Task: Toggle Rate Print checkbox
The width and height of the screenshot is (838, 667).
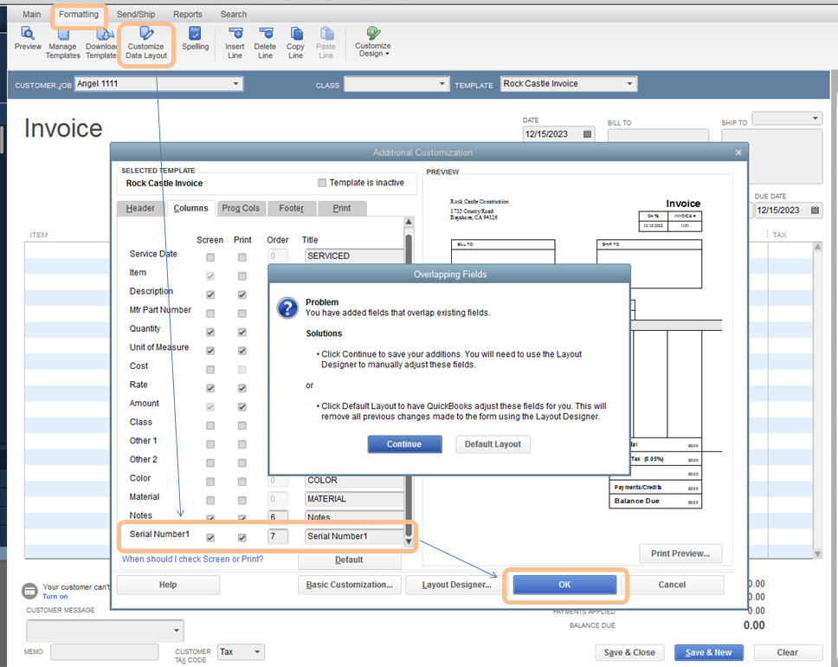Action: click(x=242, y=388)
